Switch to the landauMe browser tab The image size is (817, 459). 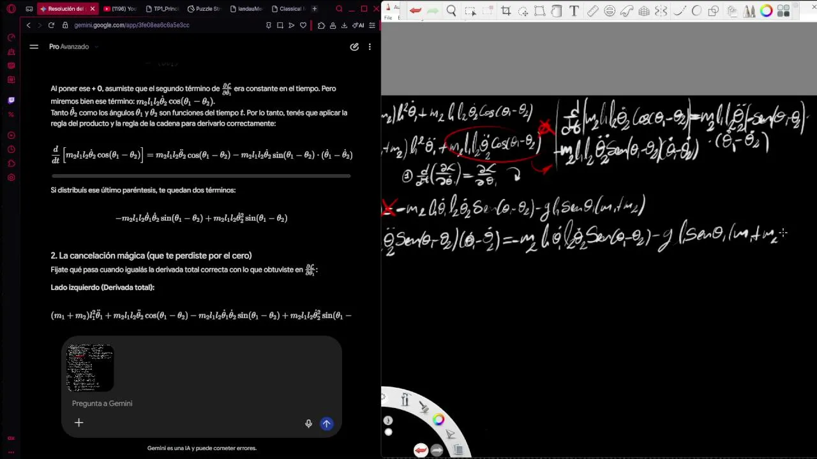246,9
